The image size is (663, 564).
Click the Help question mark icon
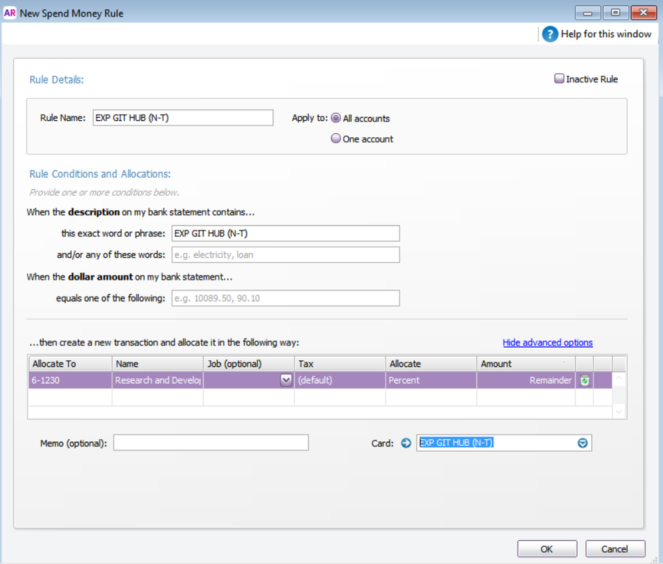pyautogui.click(x=550, y=34)
